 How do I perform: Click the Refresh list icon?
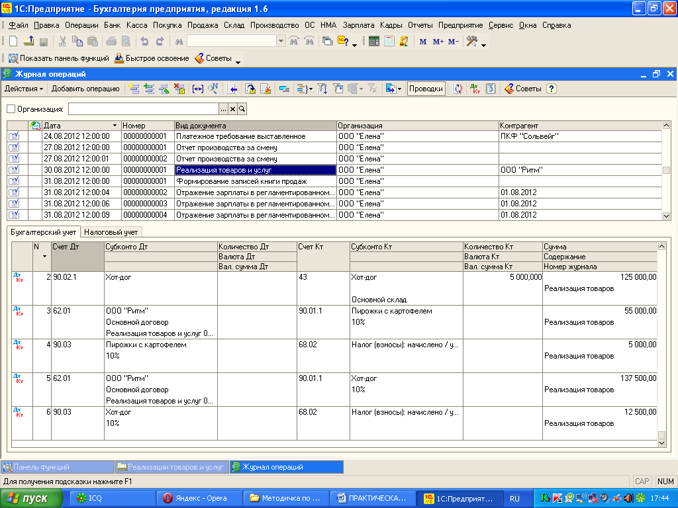pos(458,89)
